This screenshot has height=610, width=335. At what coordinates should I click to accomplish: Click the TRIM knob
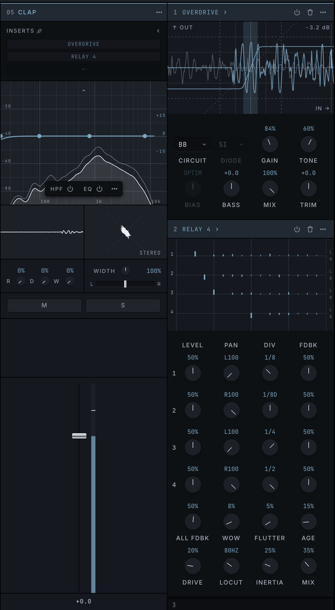(x=308, y=188)
